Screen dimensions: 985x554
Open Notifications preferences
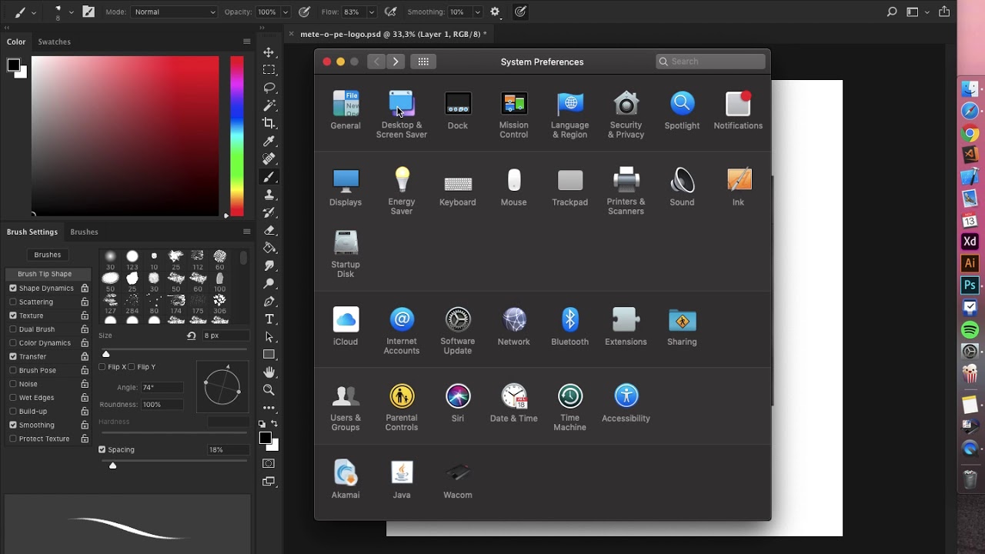tap(738, 110)
